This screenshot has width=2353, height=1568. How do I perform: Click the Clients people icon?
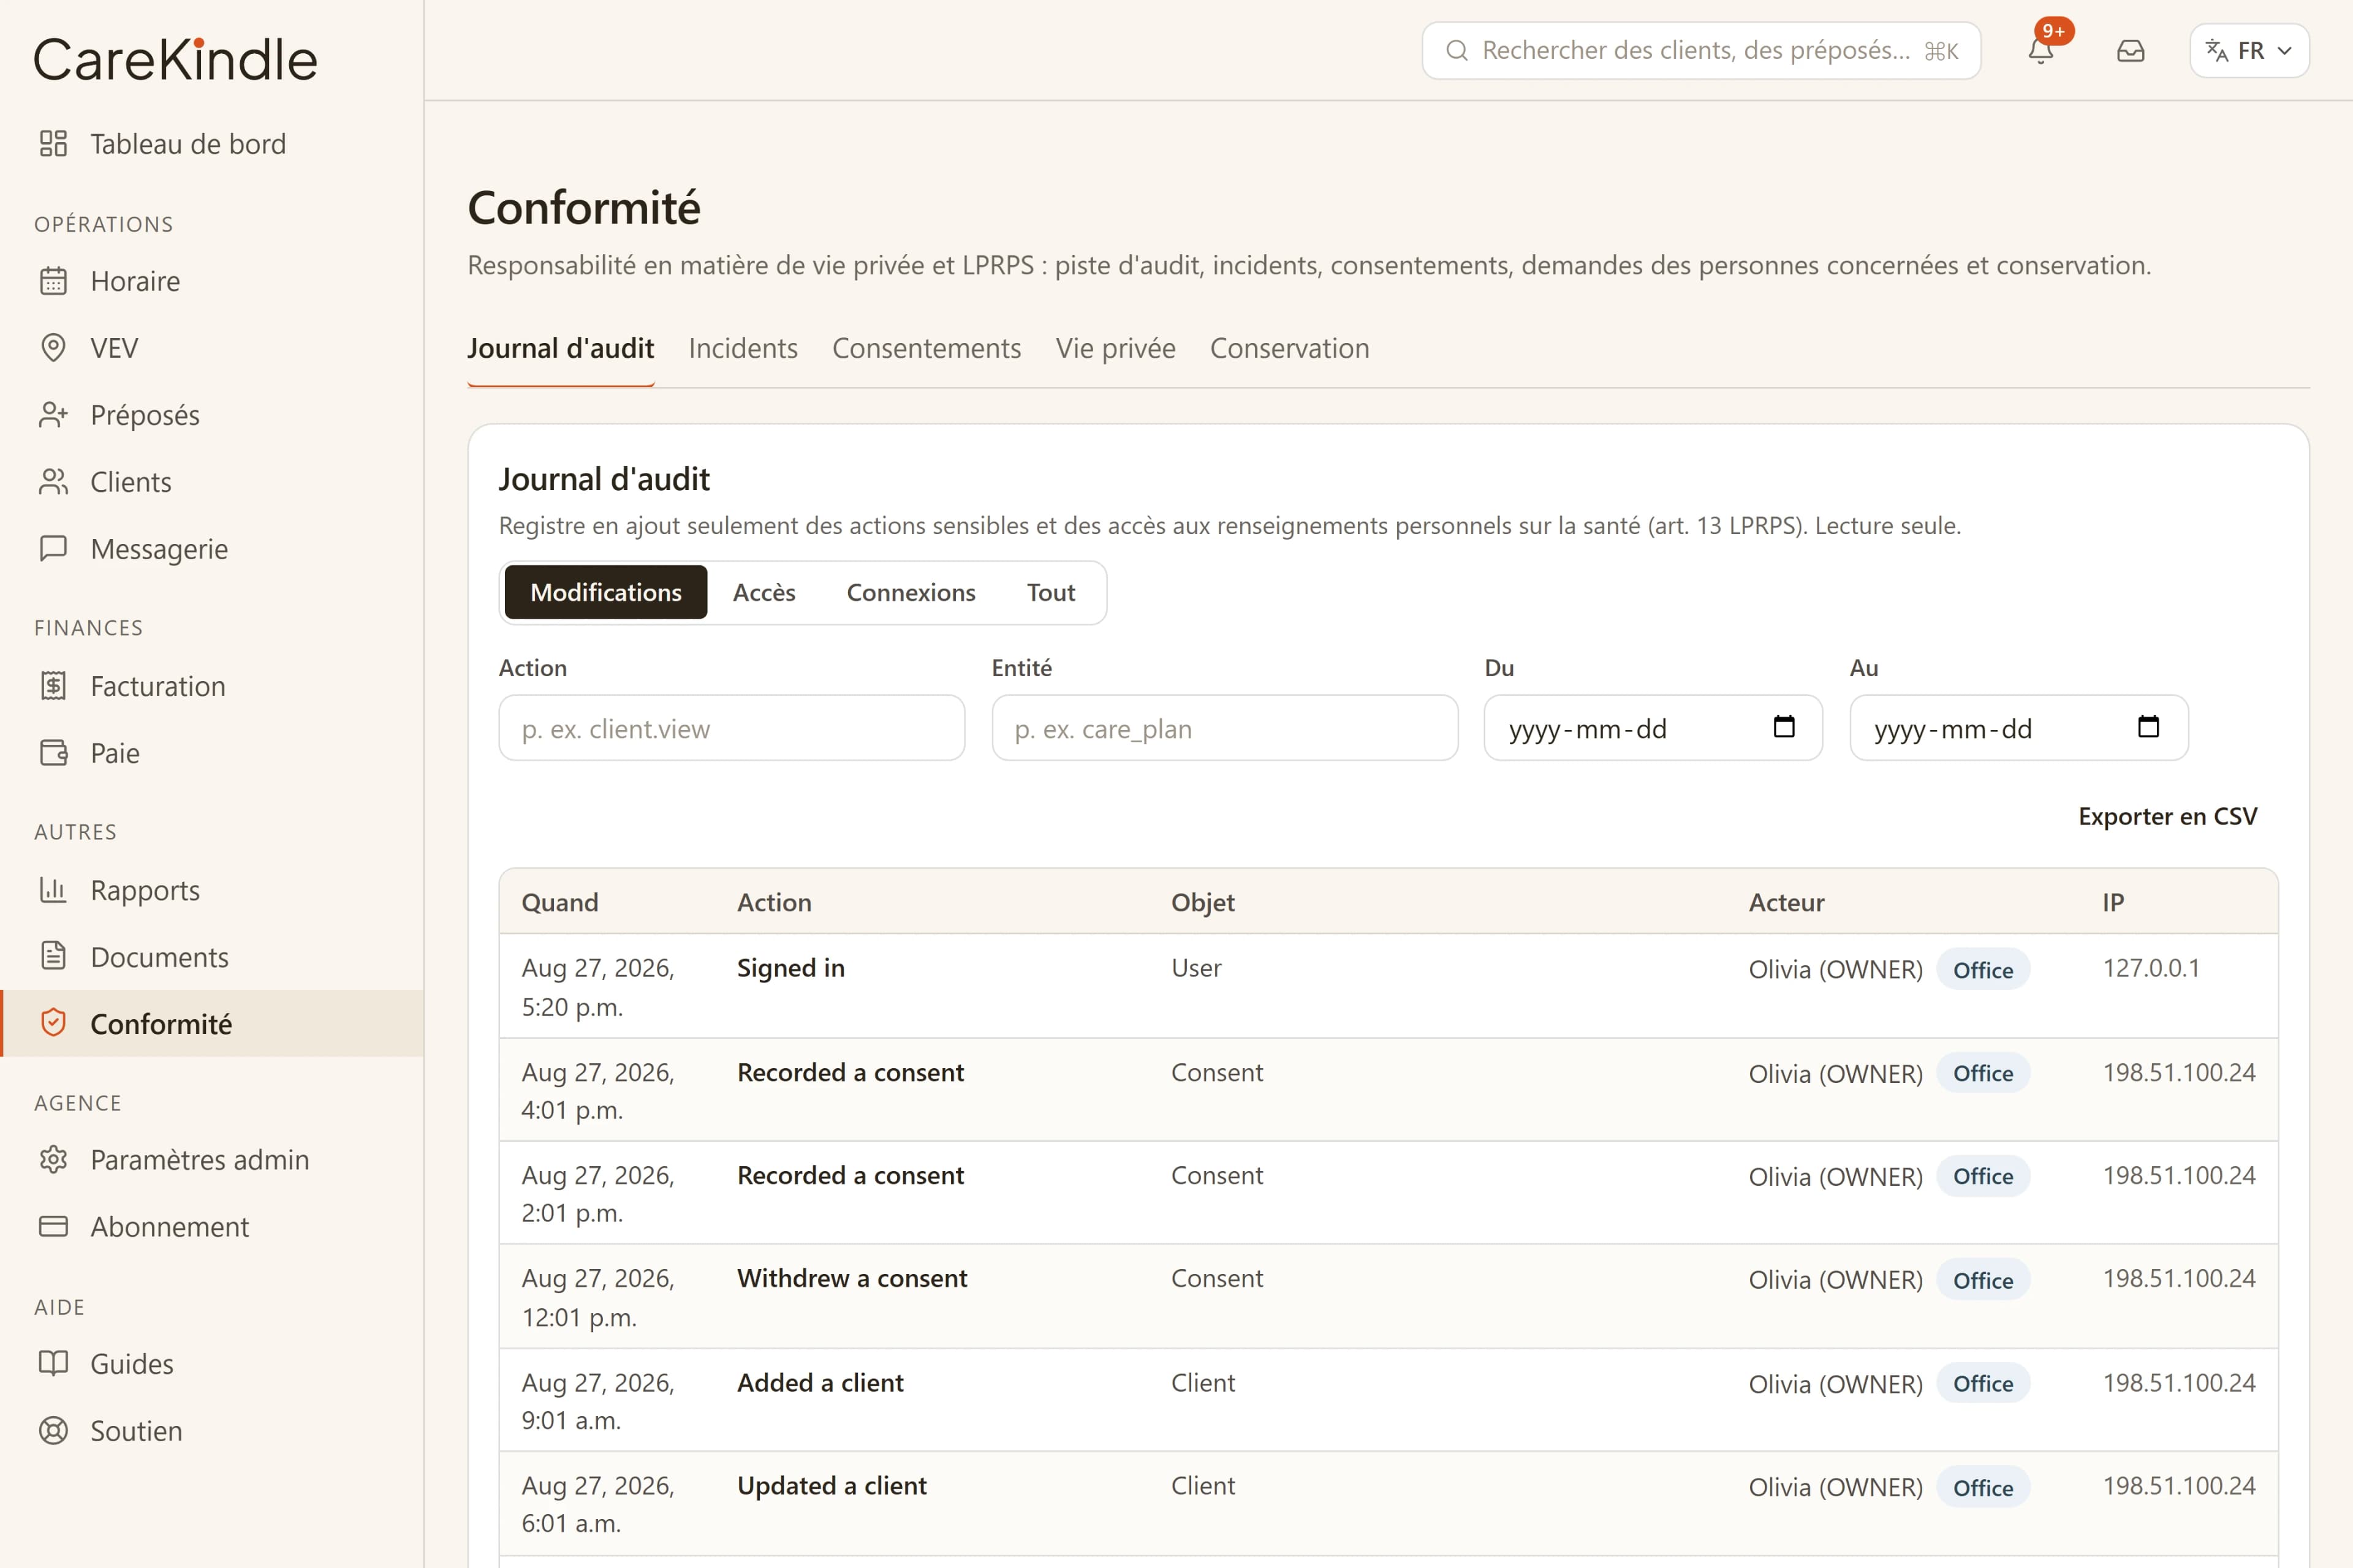[x=53, y=482]
